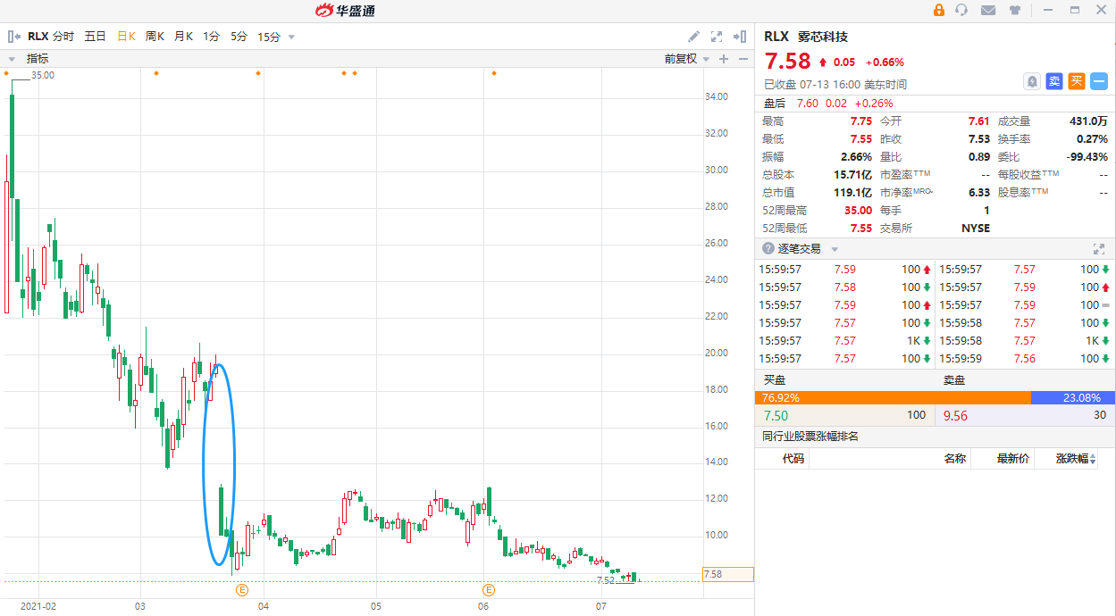This screenshot has width=1116, height=616.
Task: Click the 总市值 value 119.1亿
Action: (x=852, y=193)
